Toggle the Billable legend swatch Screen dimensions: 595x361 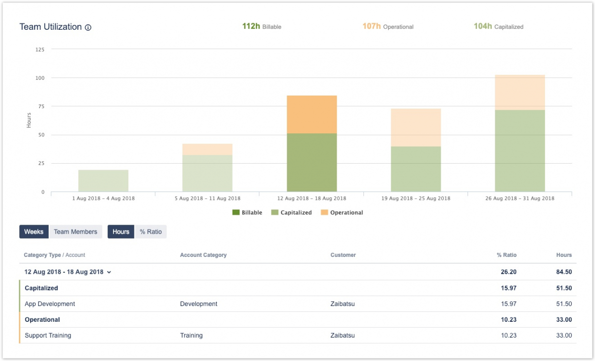coord(236,213)
